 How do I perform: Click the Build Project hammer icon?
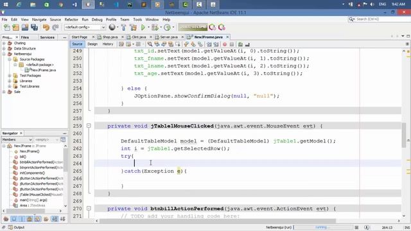point(123,27)
